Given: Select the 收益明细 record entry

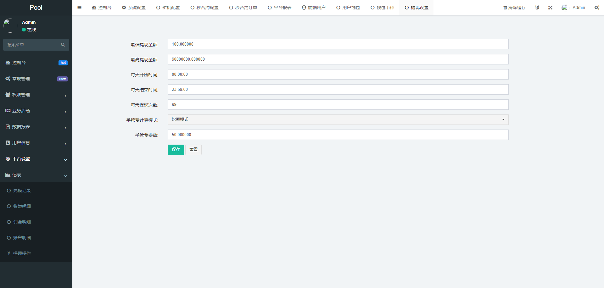Looking at the screenshot, I should [x=22, y=206].
